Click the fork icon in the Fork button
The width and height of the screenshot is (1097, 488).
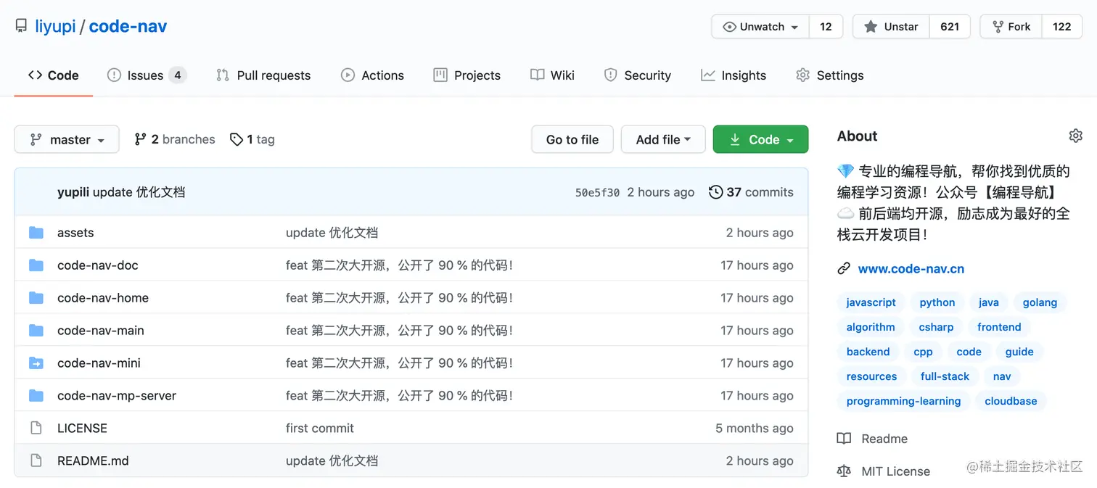click(998, 27)
